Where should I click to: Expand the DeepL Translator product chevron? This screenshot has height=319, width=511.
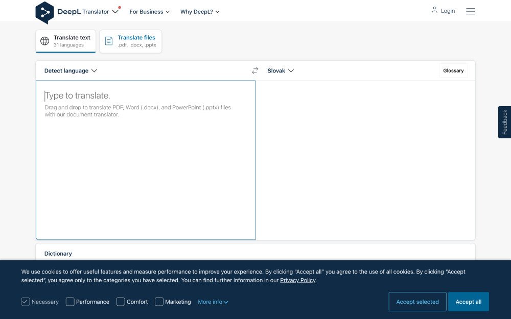(x=115, y=12)
